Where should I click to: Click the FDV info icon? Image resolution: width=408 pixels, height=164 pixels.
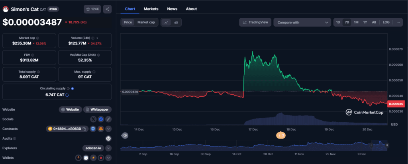(x=33, y=55)
